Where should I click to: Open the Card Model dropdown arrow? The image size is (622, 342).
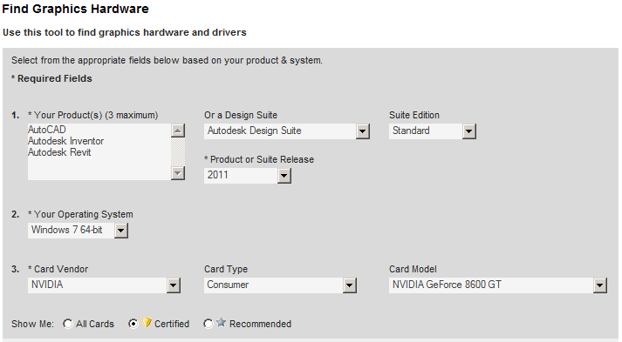coord(600,285)
